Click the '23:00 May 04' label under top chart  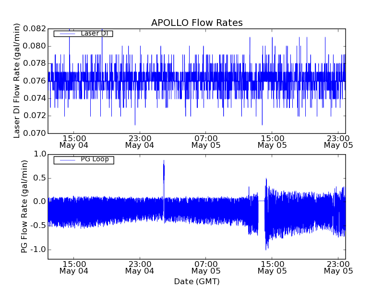pyautogui.click(x=140, y=141)
